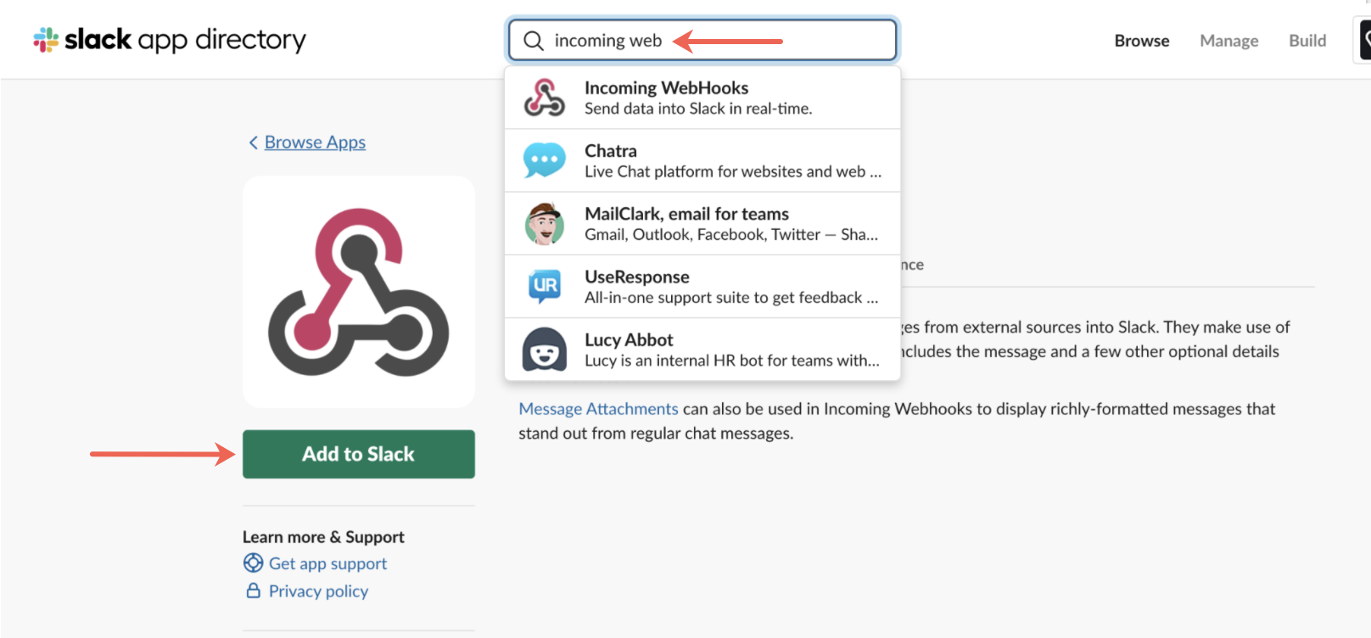
Task: Click the UseResponse UR icon
Action: 545,286
